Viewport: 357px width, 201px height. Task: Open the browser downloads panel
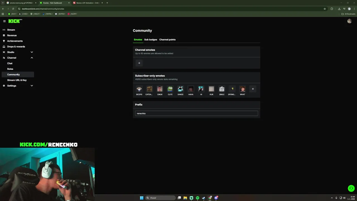pos(339,9)
